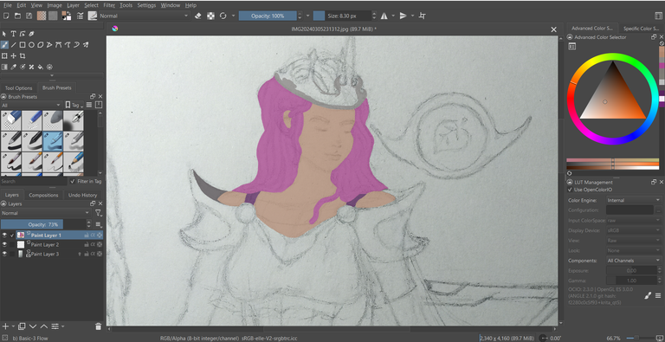This screenshot has width=665, height=342.
Task: Click brush preset Search field
Action: [x=34, y=181]
